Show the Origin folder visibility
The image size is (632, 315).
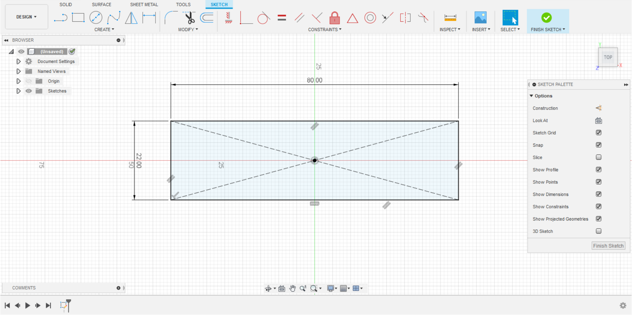coord(29,81)
